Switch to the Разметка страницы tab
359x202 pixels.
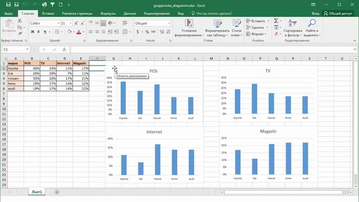click(77, 13)
